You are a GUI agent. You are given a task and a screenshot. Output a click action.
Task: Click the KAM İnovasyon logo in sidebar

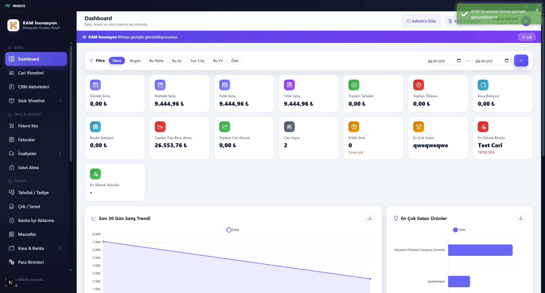click(13, 25)
